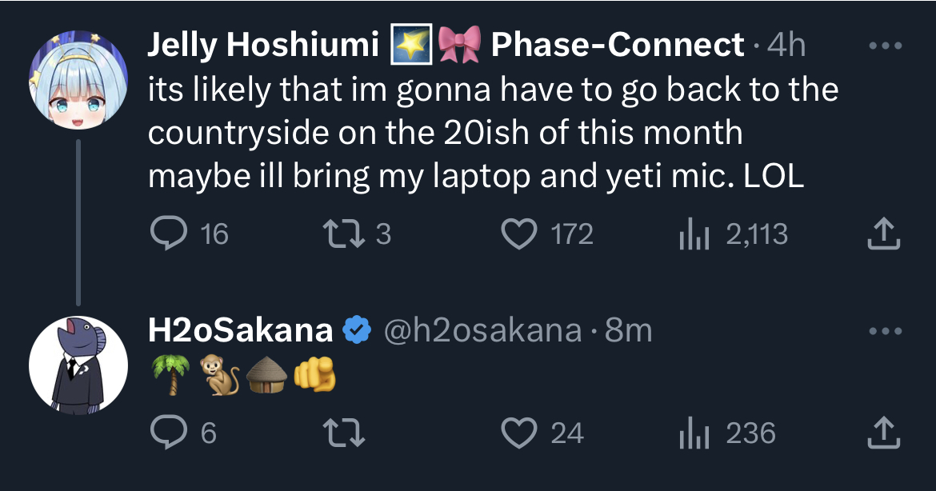Open Jelly Hoshiumi's profile picture
This screenshot has width=936, height=491.
[78, 80]
